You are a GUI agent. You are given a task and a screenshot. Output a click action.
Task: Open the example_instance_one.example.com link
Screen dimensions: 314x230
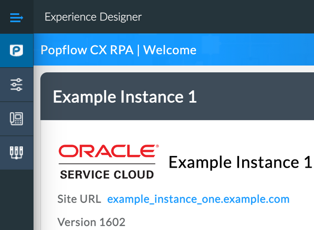coord(198,199)
